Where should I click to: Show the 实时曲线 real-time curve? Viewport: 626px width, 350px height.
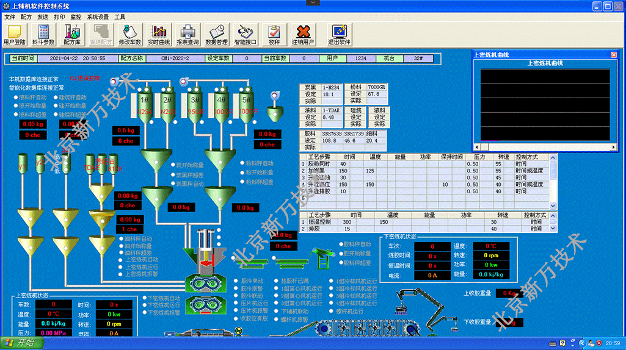[159, 35]
